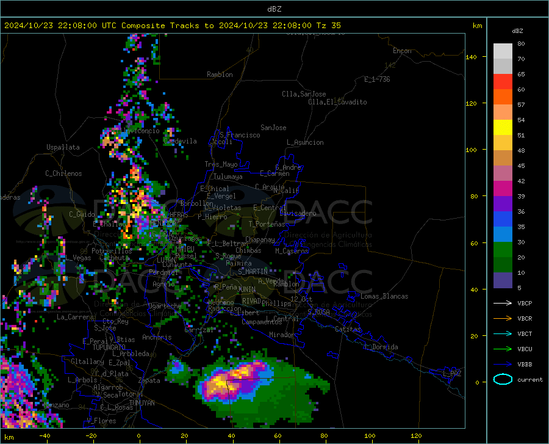The image size is (549, 444).
Task: Select the 'VBCP' legend label
Action: coord(525,303)
